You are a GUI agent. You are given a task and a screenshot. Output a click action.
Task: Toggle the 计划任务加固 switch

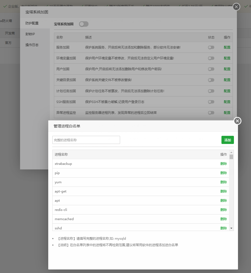coord(211,91)
